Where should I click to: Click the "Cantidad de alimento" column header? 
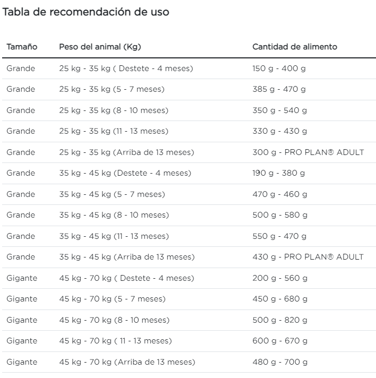pyautogui.click(x=294, y=47)
